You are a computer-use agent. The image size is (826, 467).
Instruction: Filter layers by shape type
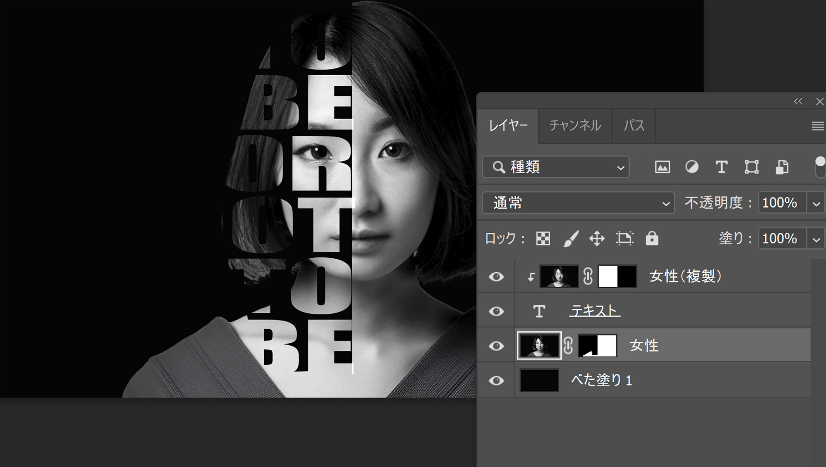(751, 167)
